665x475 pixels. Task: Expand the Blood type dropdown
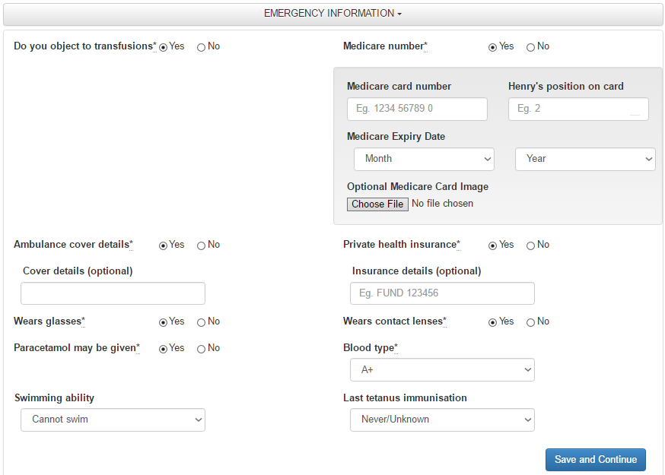click(x=442, y=370)
